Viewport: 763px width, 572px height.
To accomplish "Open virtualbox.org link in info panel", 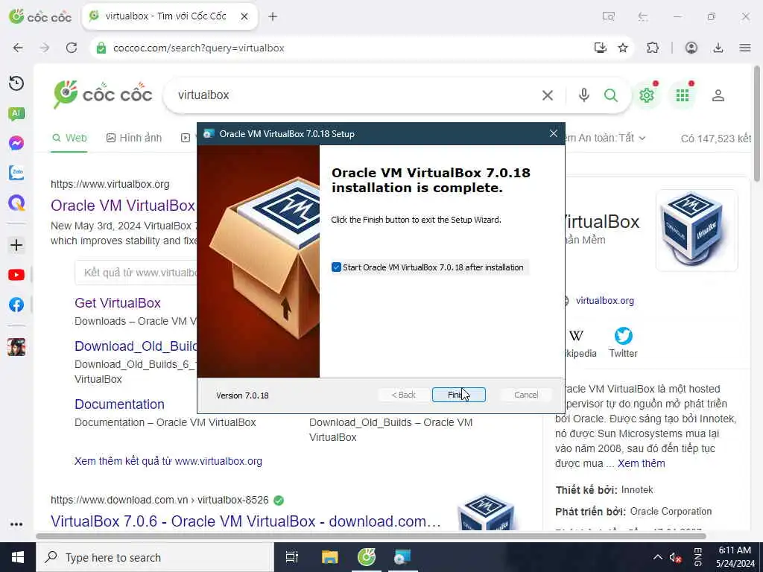I will pyautogui.click(x=605, y=301).
